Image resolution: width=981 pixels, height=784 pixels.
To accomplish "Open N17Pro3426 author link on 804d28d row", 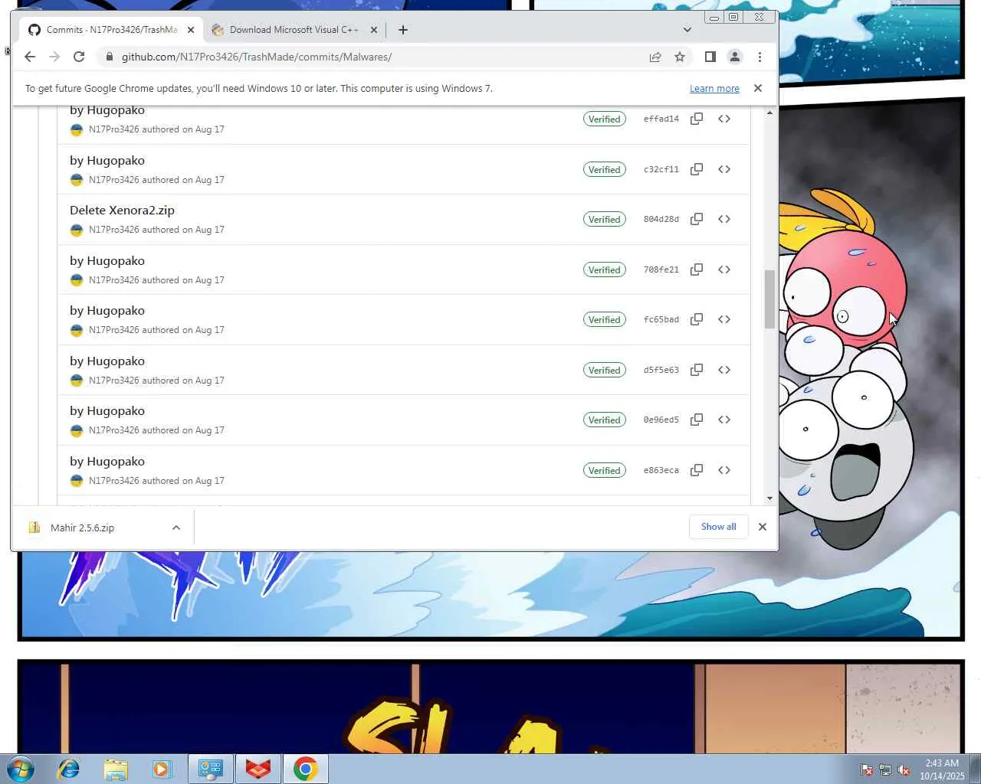I will click(x=113, y=230).
